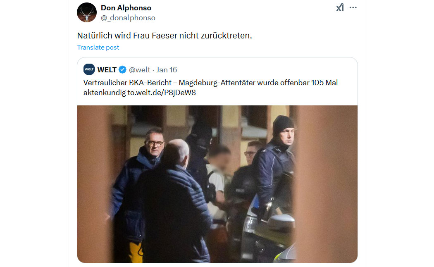Open the Don Alphonso display name
This screenshot has height=267, width=434.
[x=126, y=8]
